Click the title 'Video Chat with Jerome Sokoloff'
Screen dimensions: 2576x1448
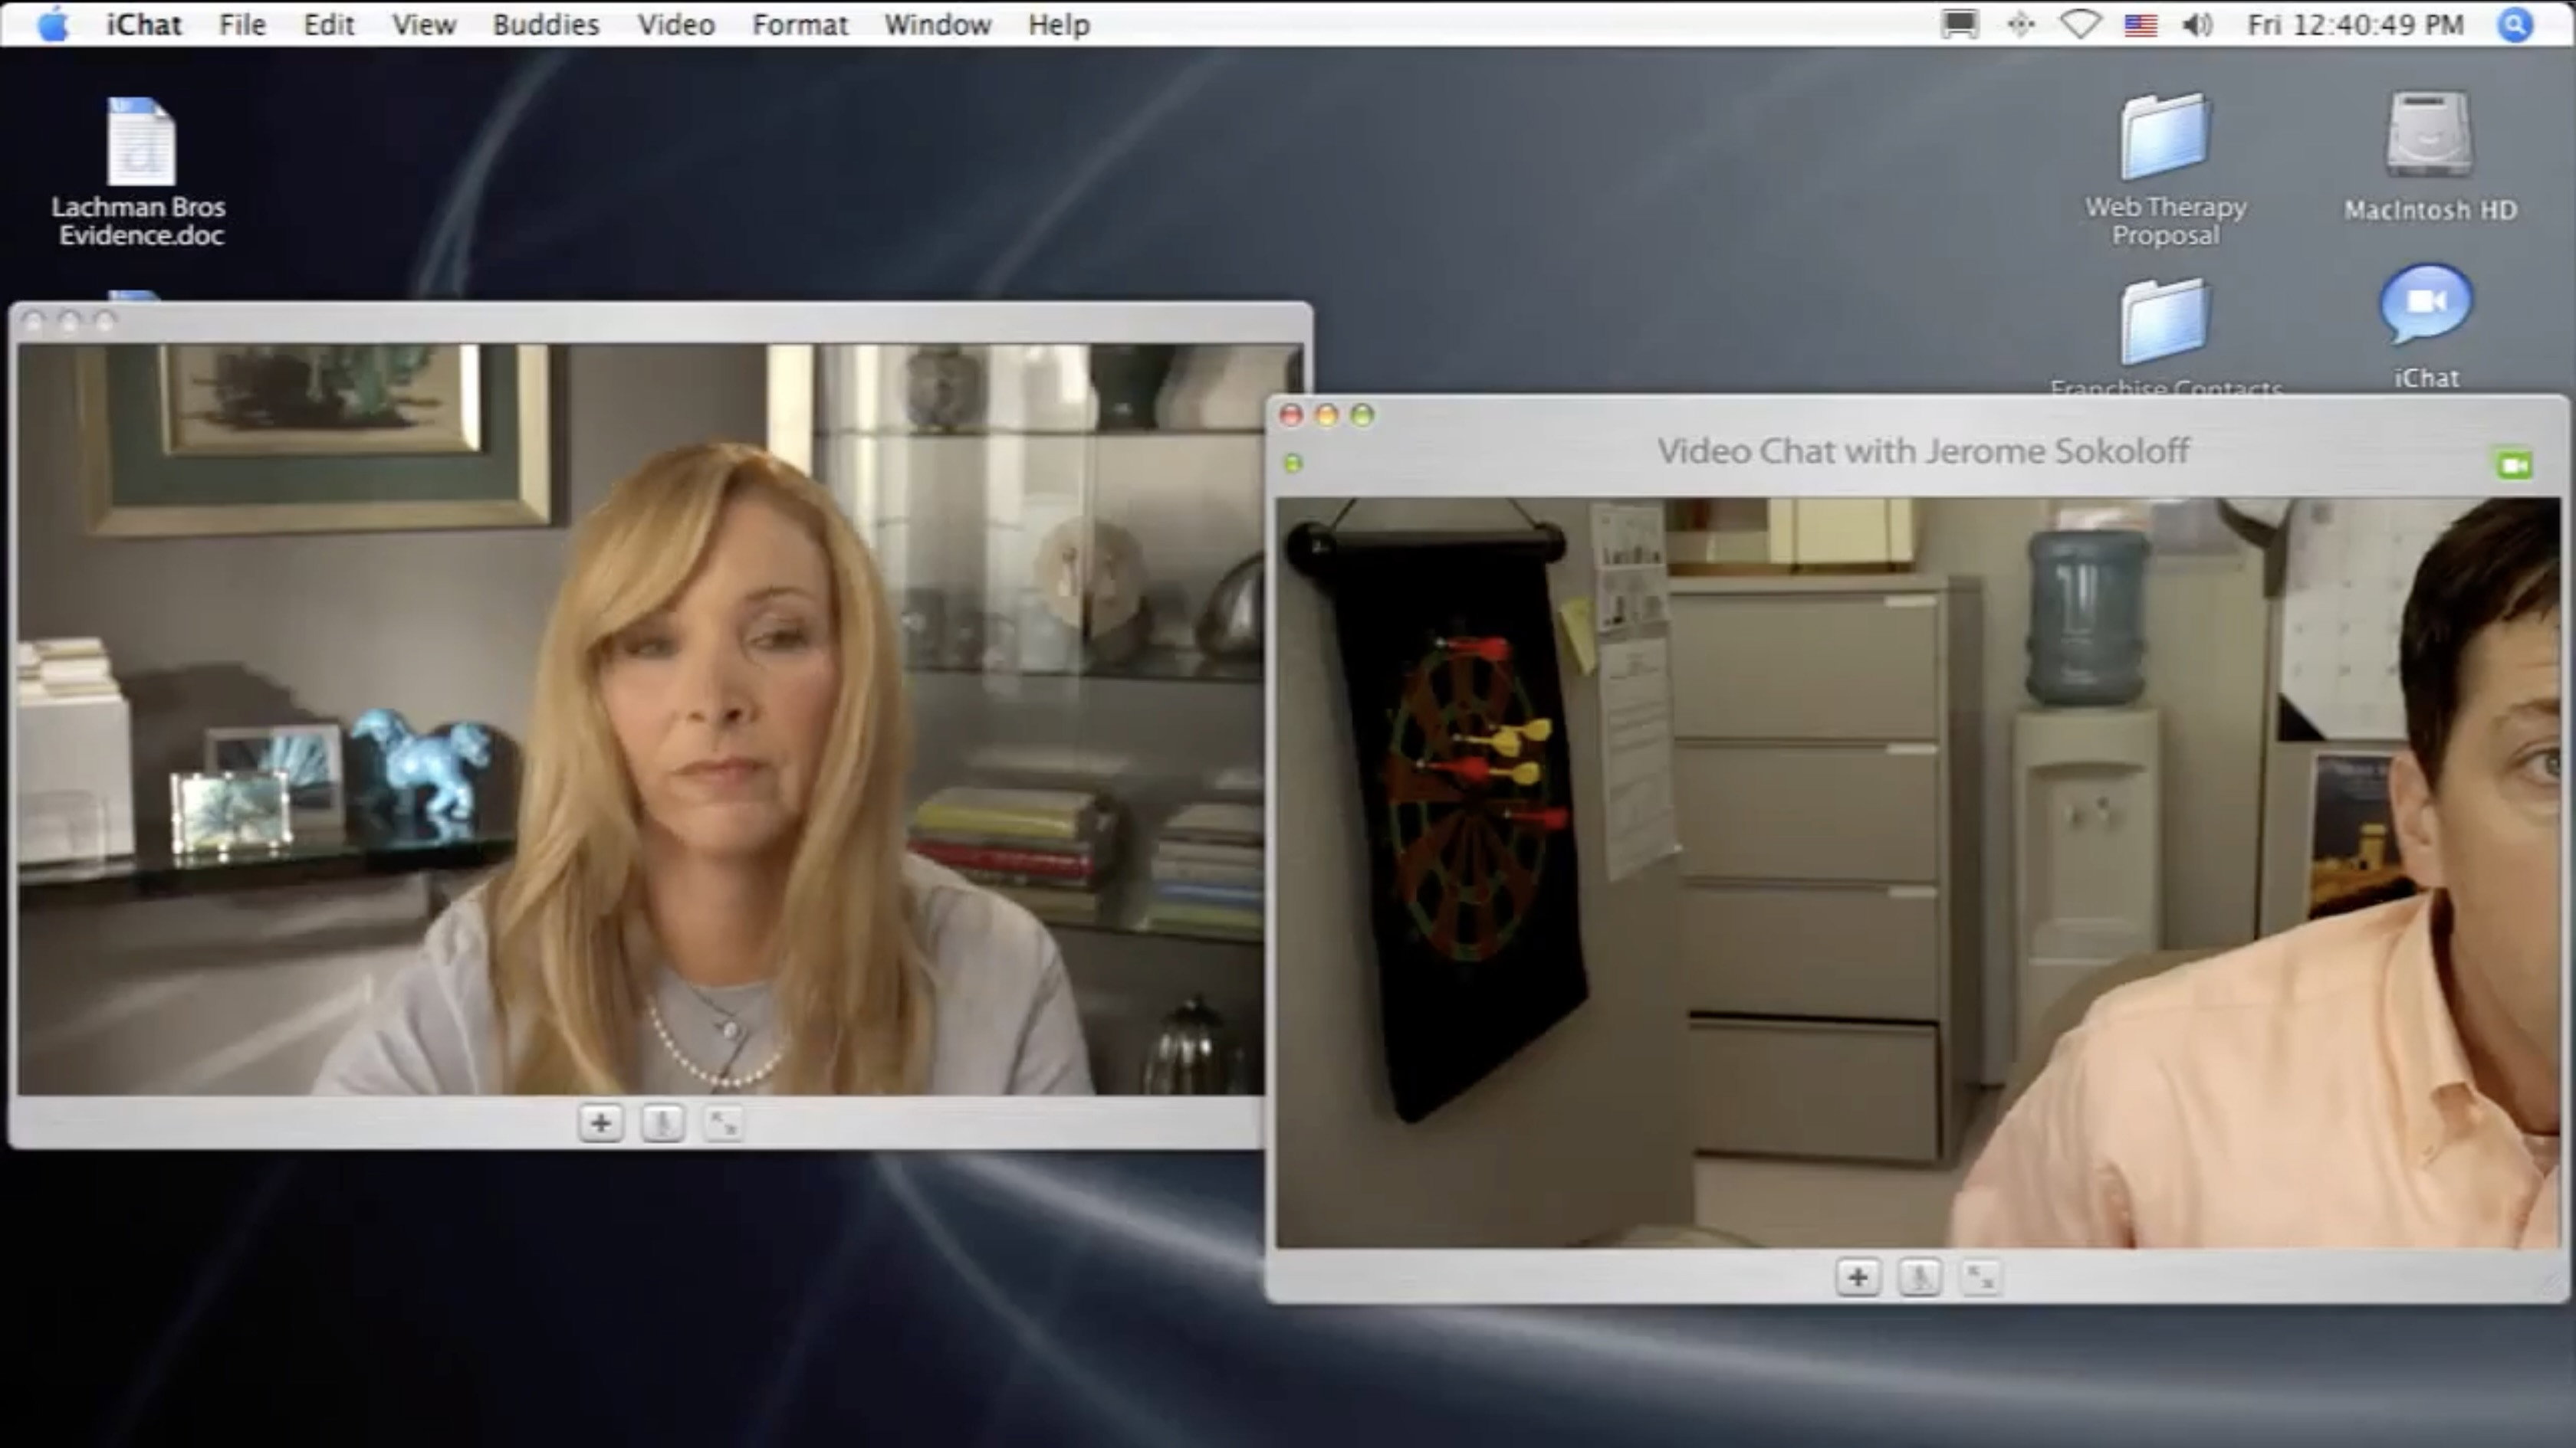pyautogui.click(x=1923, y=450)
